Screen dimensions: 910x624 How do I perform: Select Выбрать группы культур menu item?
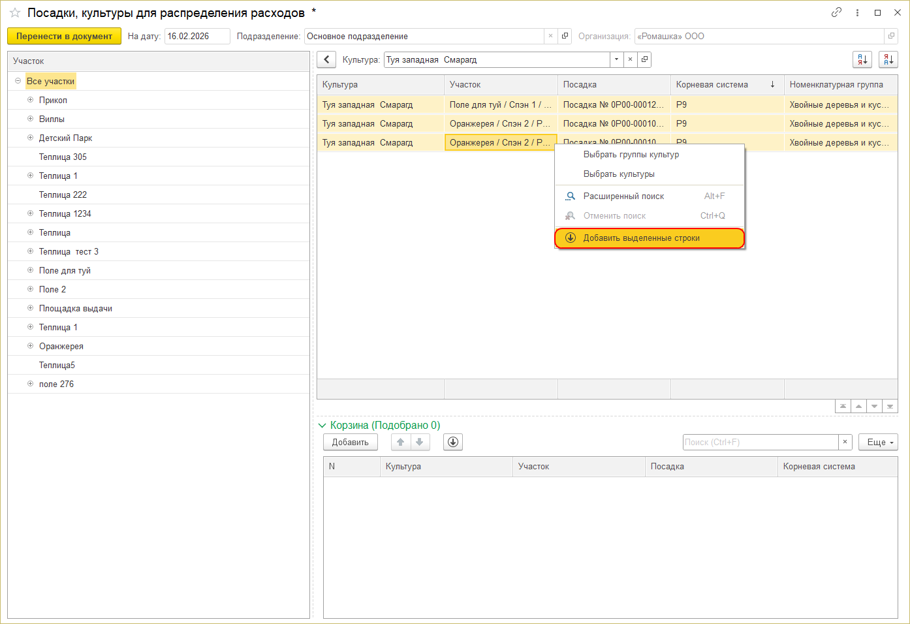(631, 155)
